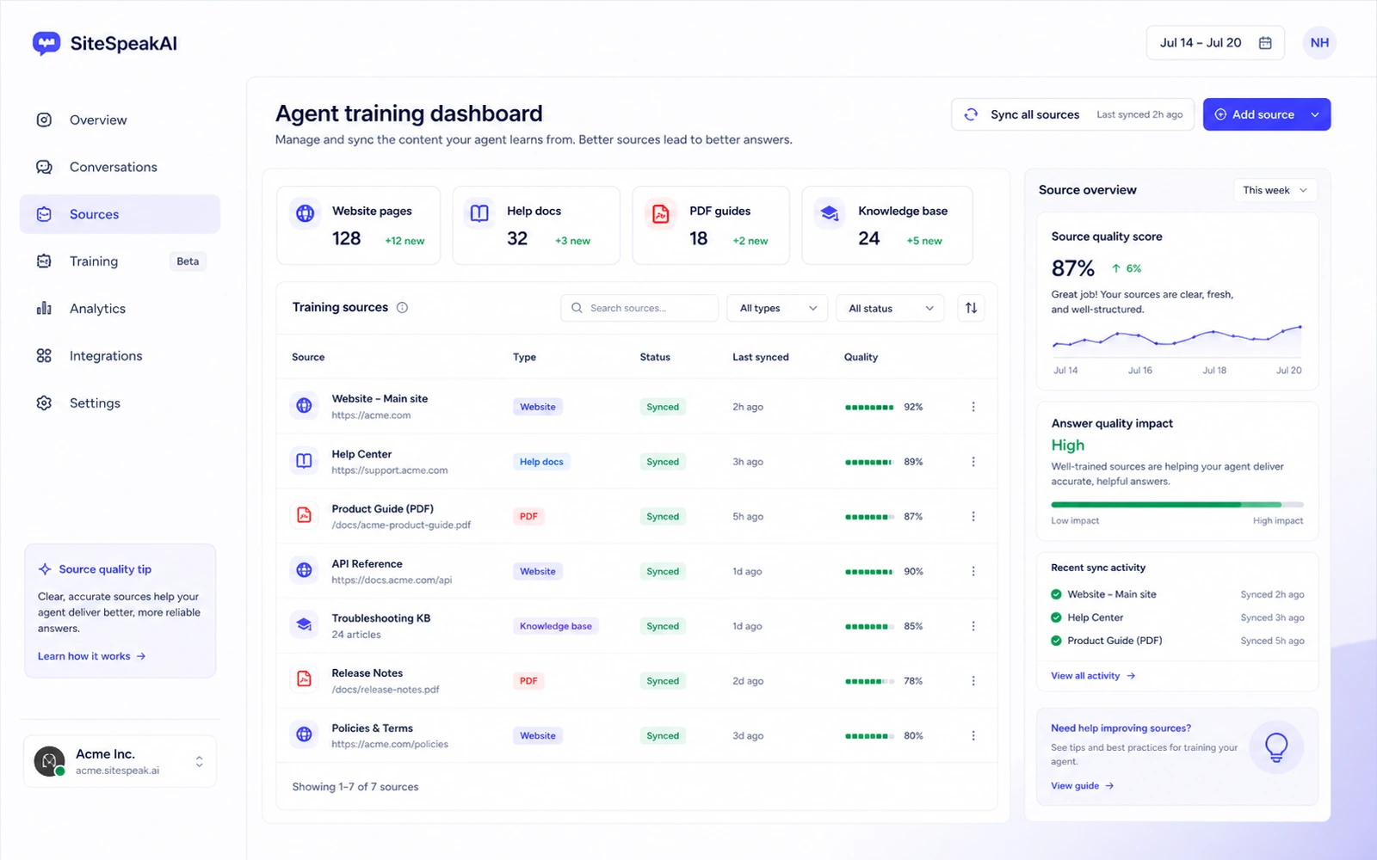Open row menu for Help Center
Image resolution: width=1377 pixels, height=860 pixels.
click(973, 462)
